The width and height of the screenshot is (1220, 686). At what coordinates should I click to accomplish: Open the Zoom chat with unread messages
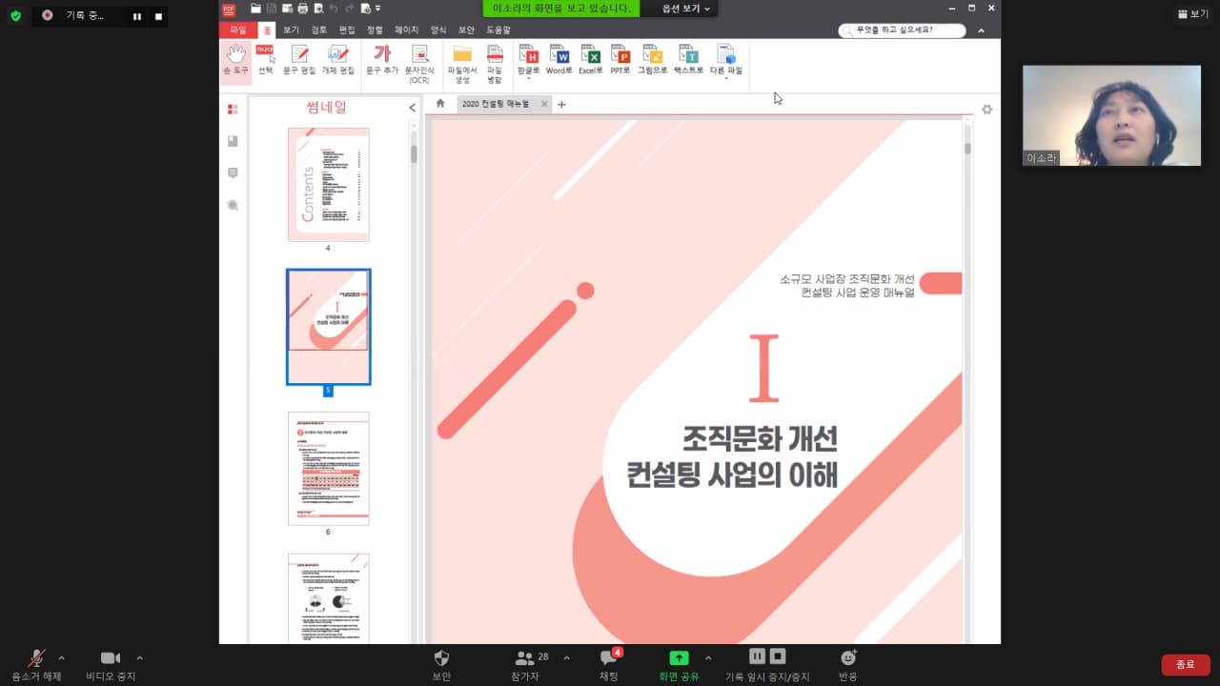(607, 661)
